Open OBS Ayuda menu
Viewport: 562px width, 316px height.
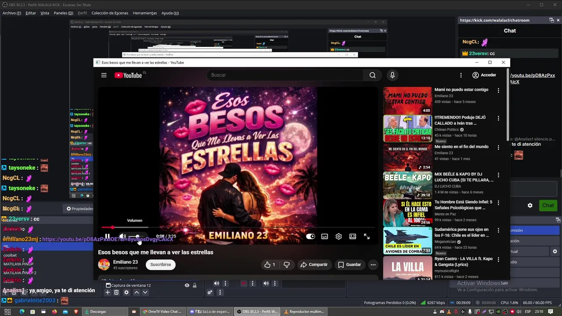(170, 13)
